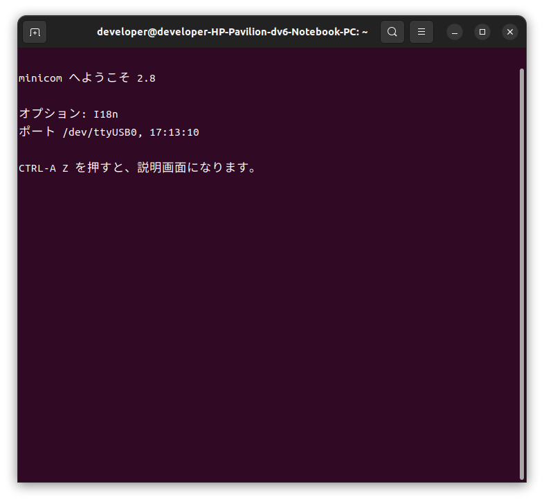Click the 'CTRL-A Z を押すと' help line
This screenshot has width=544, height=502.
coord(138,168)
